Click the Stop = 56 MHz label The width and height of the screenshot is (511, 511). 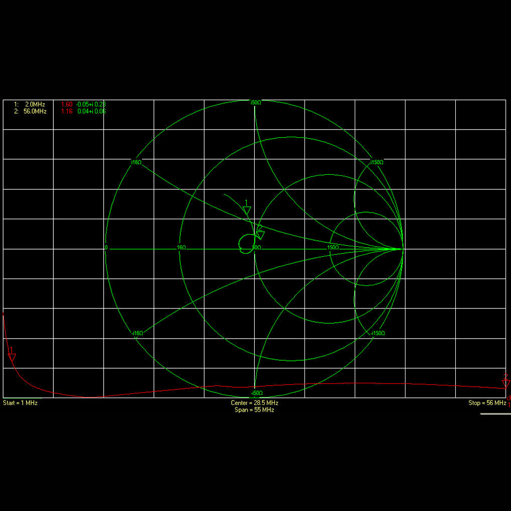487,403
